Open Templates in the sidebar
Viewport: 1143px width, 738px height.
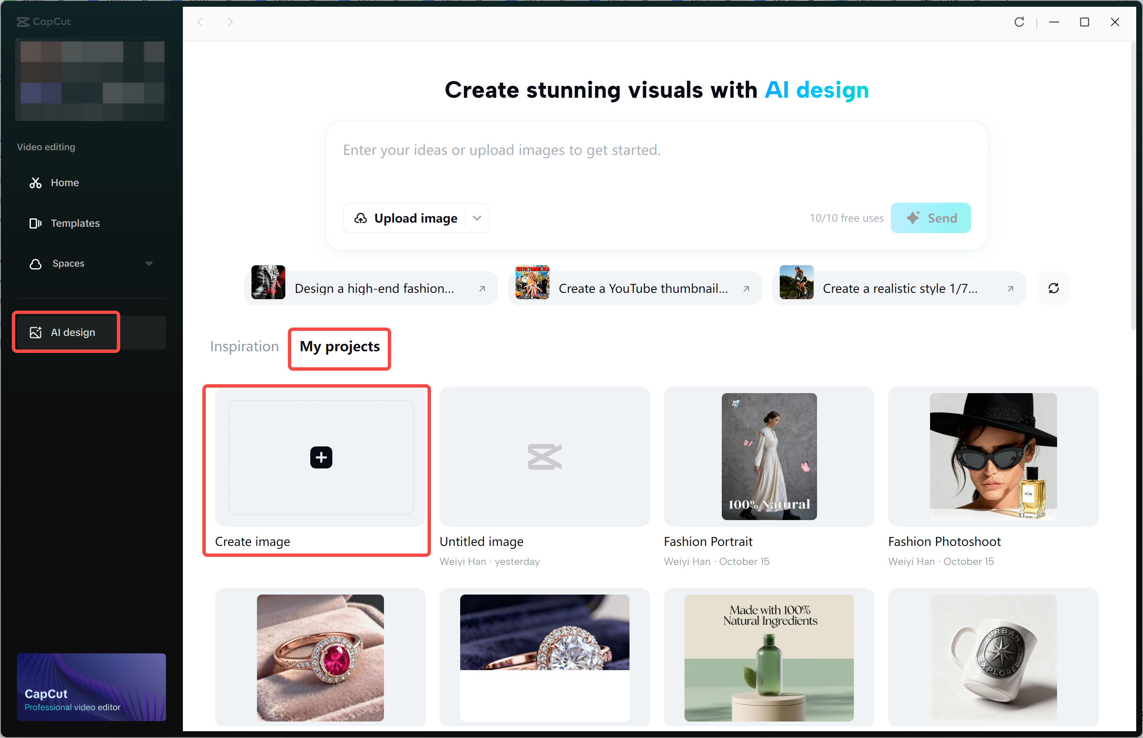75,223
